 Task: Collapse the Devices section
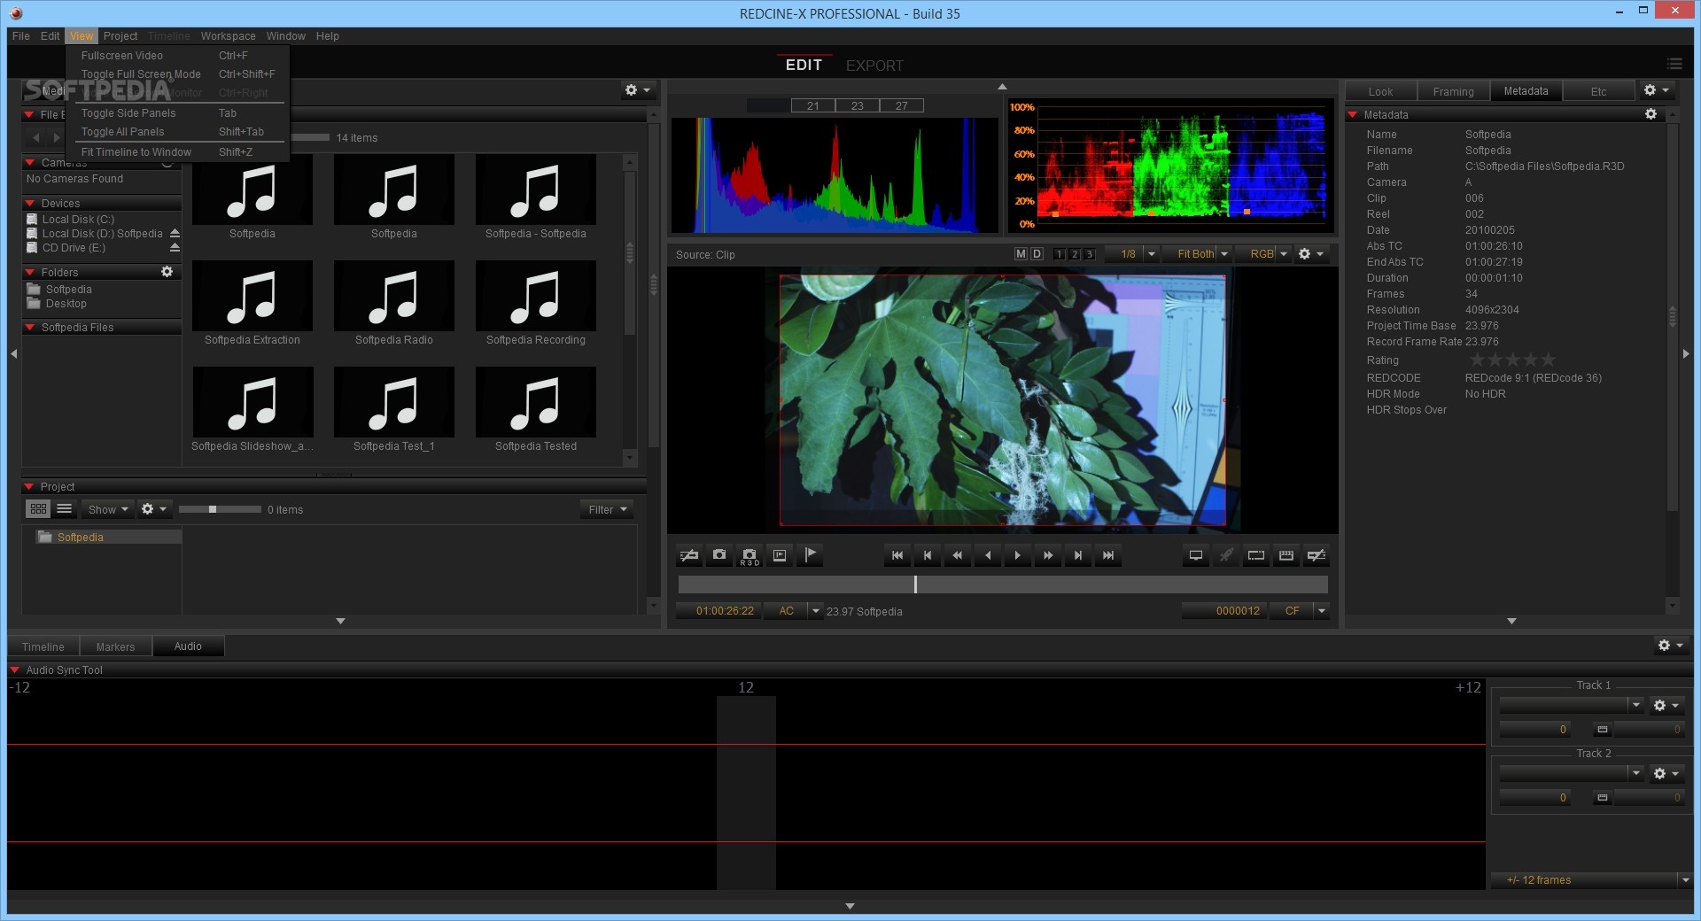pos(30,204)
